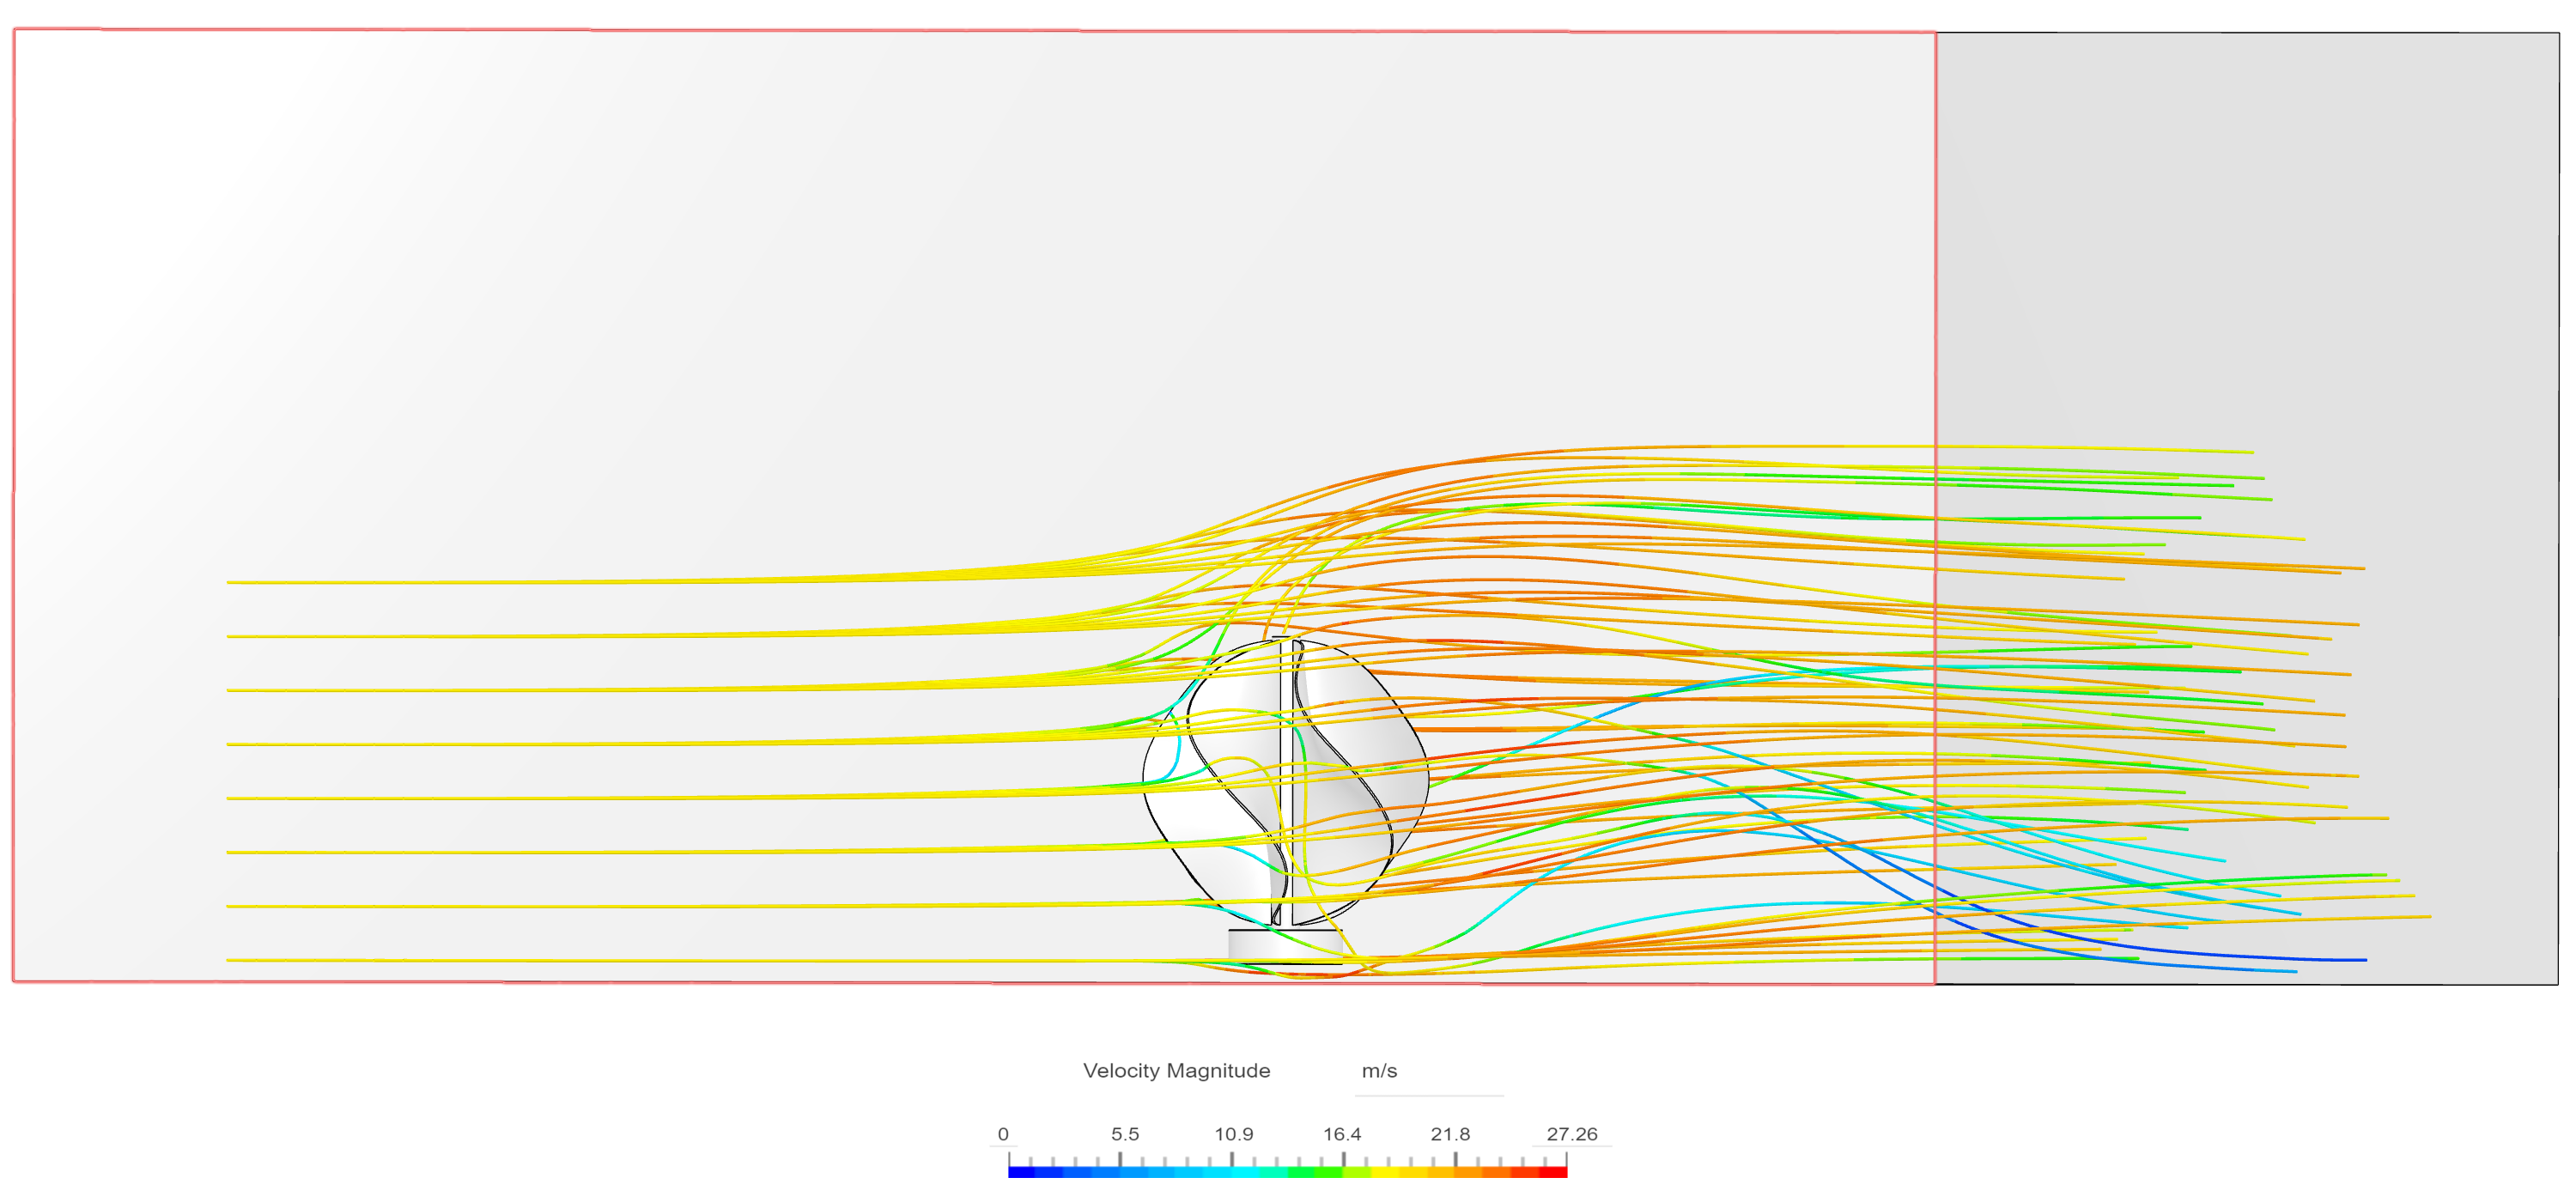Edit the maximum value field showing 27.26

1571,1134
